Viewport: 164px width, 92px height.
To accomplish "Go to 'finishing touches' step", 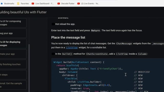I will 13,64.
